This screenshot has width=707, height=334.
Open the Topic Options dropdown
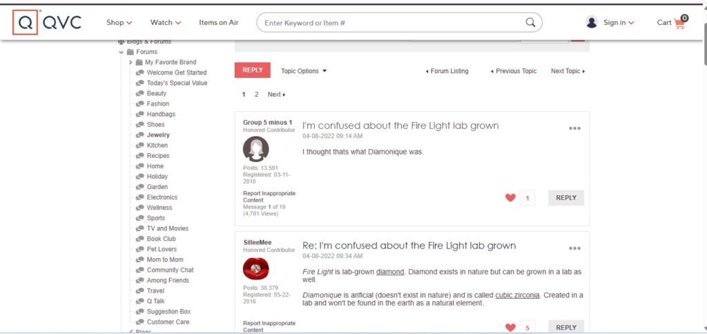(x=304, y=71)
